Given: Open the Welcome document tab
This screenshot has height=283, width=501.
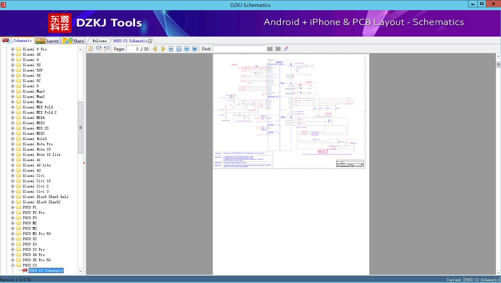Looking at the screenshot, I should tap(99, 41).
